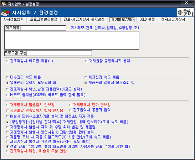Click the house icon beside 자사입력 header
Screen dimensions: 195x160
[5, 12]
